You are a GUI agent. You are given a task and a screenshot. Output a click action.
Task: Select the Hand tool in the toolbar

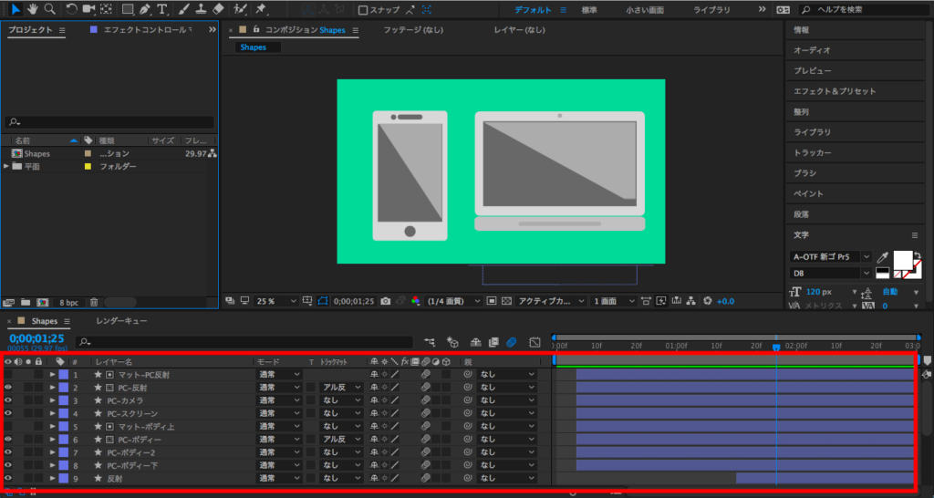32,9
